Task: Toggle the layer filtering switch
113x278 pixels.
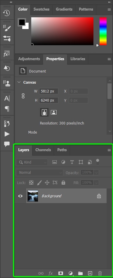Action: [98, 162]
